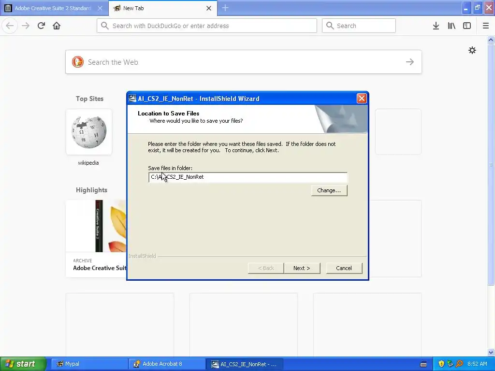Close the InstallShield Wizard dialog
The height and width of the screenshot is (371, 495).
point(362,99)
